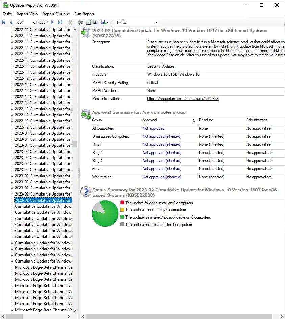
Task: Go to the previous report page
Action: pyautogui.click(x=11, y=22)
